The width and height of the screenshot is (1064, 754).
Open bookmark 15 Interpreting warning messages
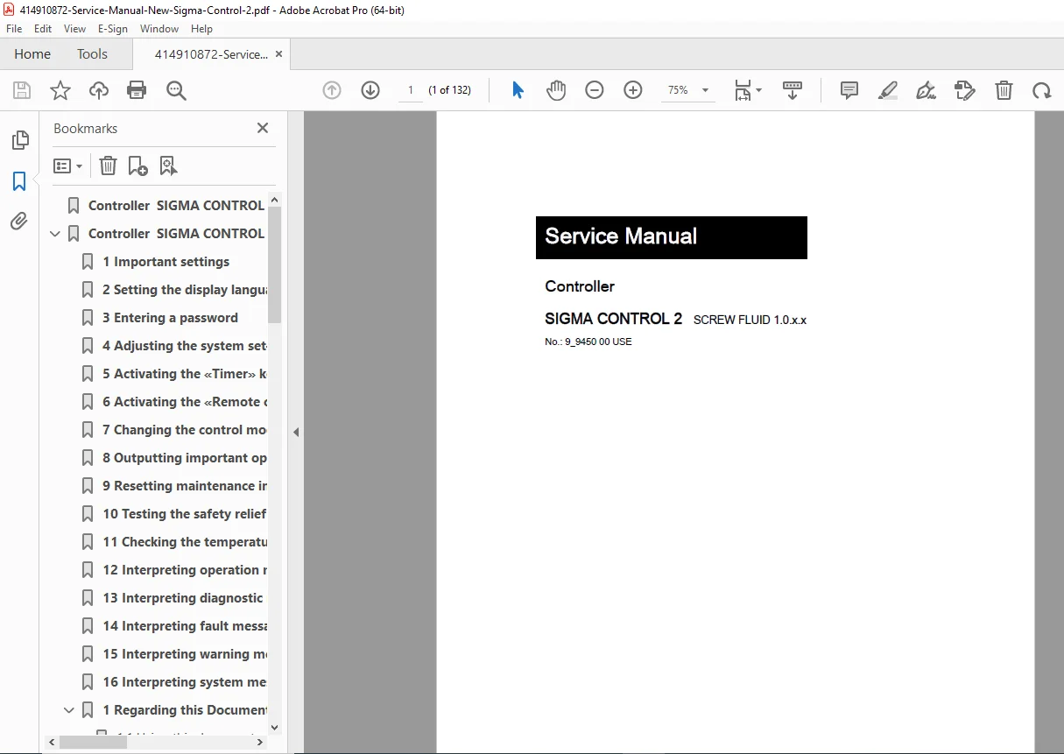click(x=184, y=654)
